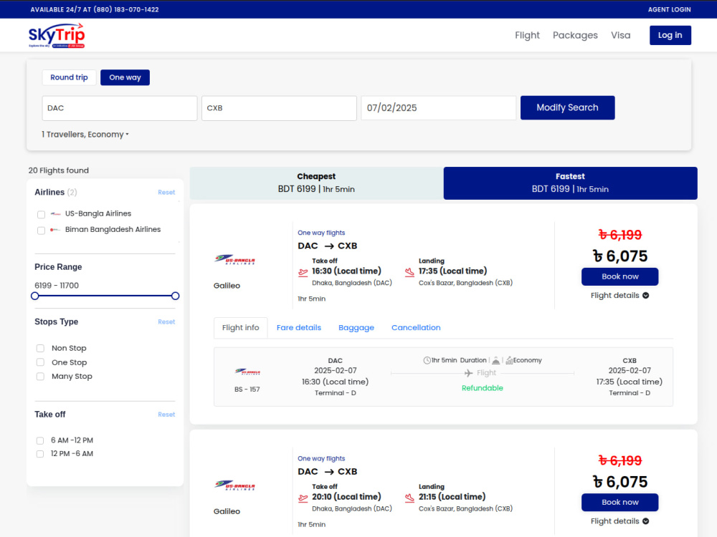This screenshot has height=537, width=717.
Task: Click US-Bangla logo beside BS - 157
Action: [247, 372]
